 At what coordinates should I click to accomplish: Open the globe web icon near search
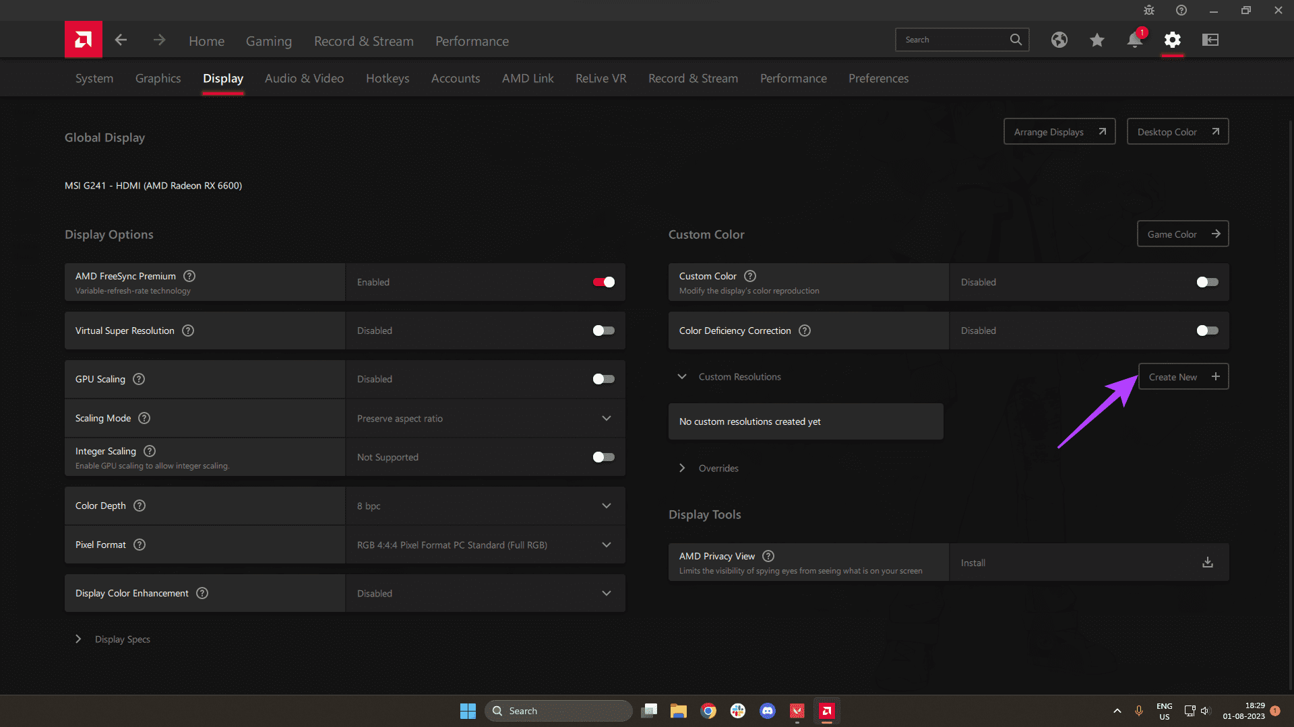(1059, 40)
